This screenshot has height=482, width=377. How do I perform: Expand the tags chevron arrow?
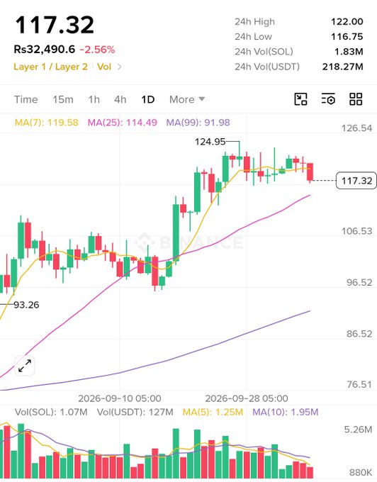pos(120,67)
